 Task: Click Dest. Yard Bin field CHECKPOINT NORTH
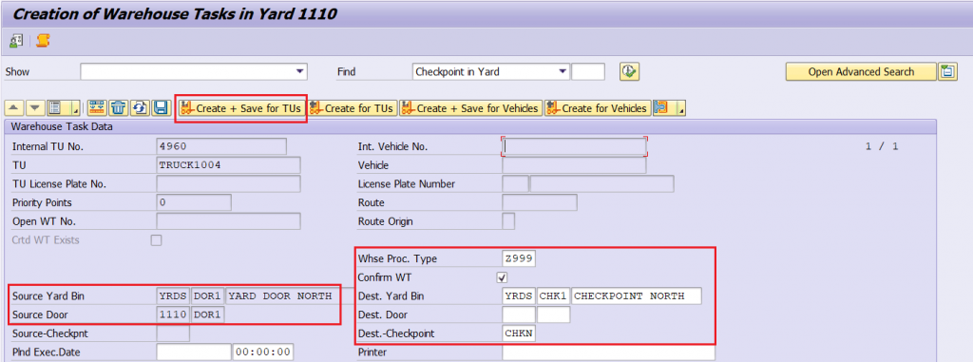pyautogui.click(x=637, y=296)
